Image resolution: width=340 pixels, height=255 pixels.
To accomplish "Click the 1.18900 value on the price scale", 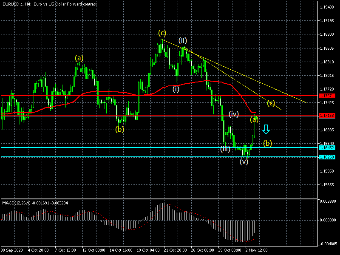I will tap(328, 34).
